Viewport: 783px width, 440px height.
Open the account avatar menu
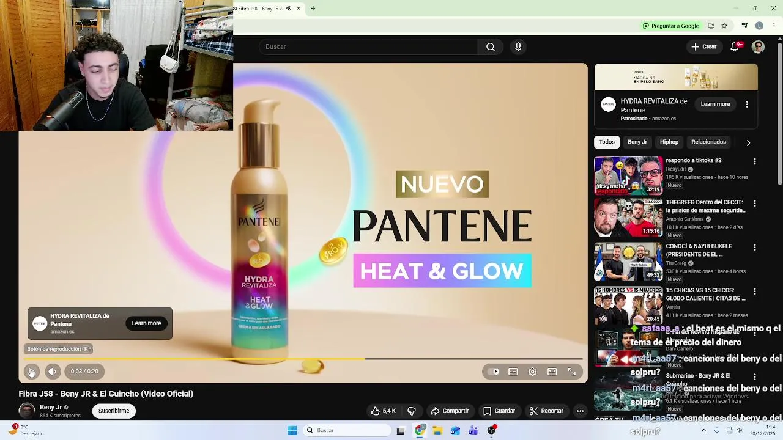click(x=758, y=47)
